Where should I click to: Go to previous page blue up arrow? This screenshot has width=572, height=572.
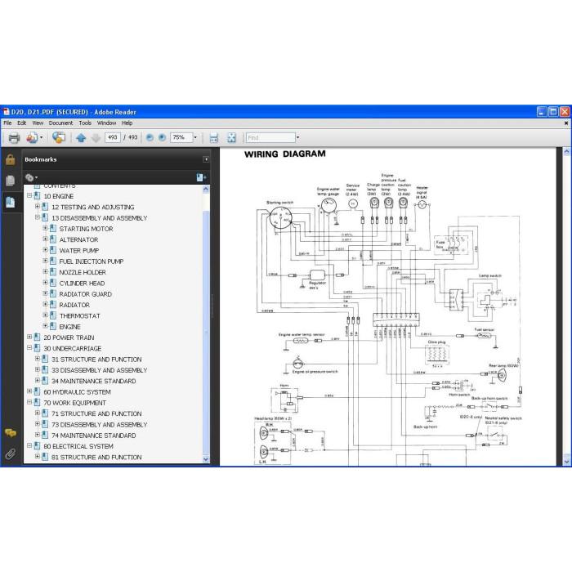(81, 138)
